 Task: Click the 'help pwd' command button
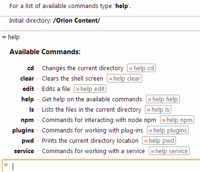(159, 140)
